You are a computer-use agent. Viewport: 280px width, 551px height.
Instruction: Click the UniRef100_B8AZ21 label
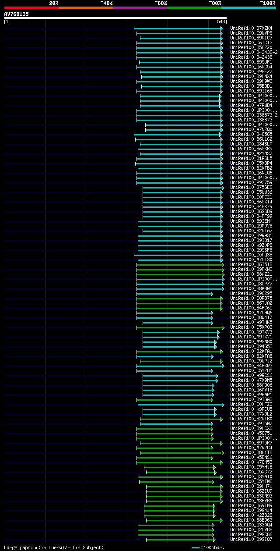tap(251, 274)
